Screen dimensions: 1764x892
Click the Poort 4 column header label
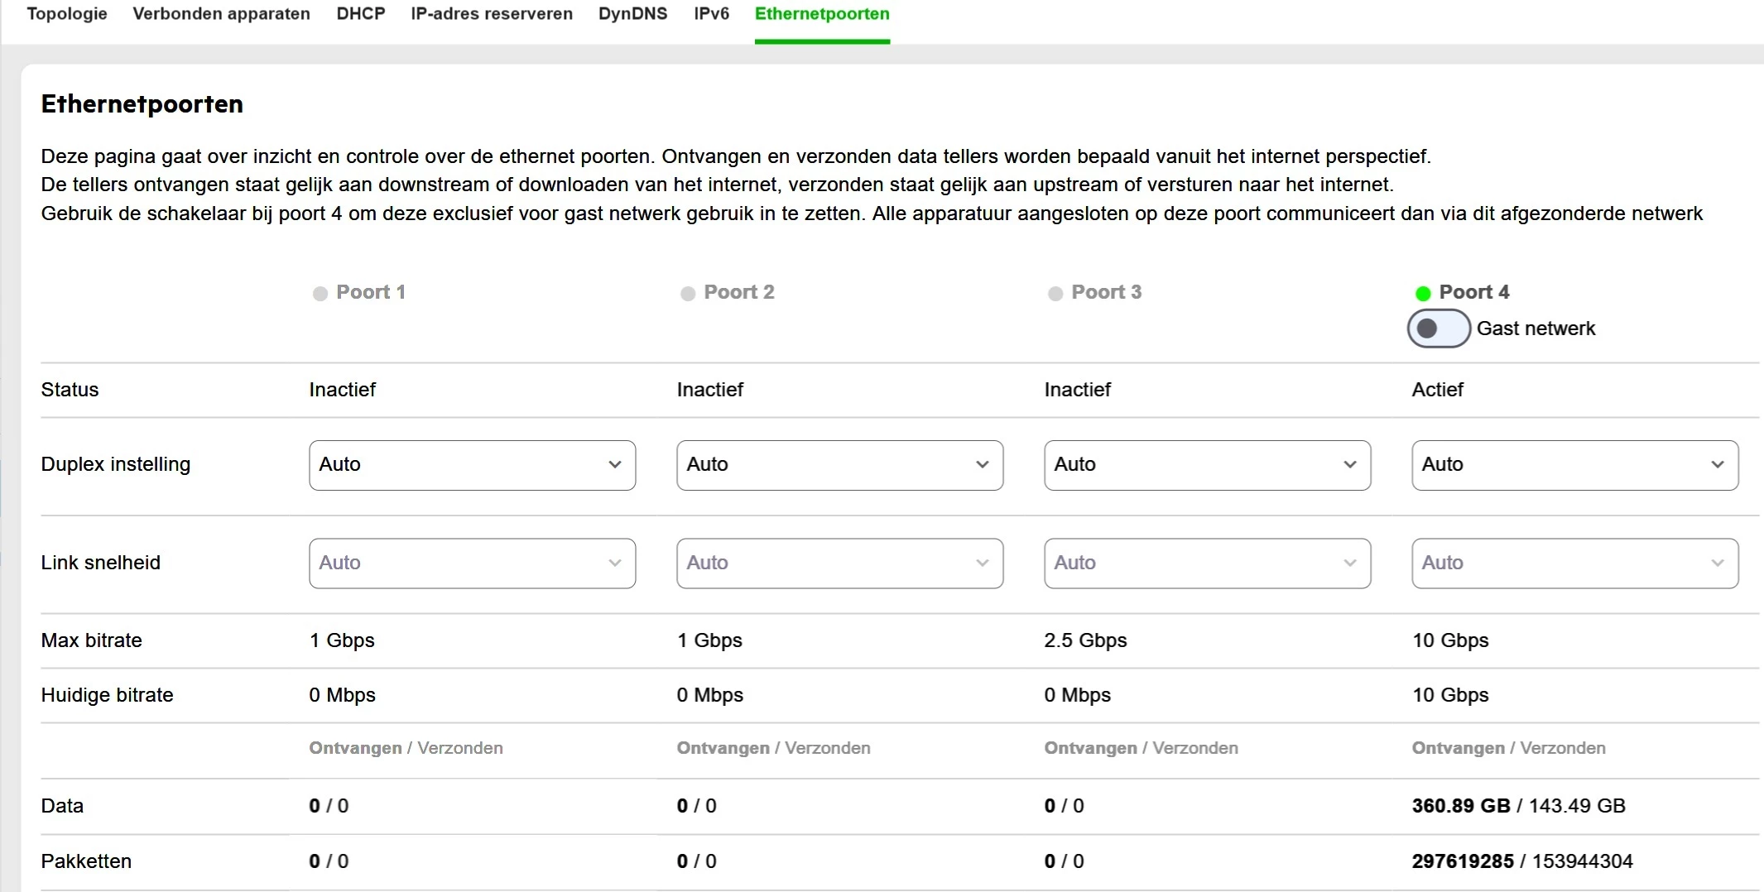pos(1473,292)
